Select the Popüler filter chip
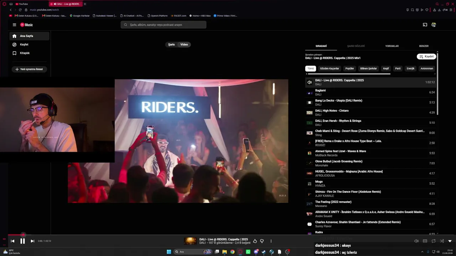Screen dimensions: 456x256 [350, 69]
